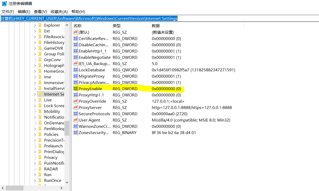Expand the Run registry key
319x191 pixels.
(35, 174)
